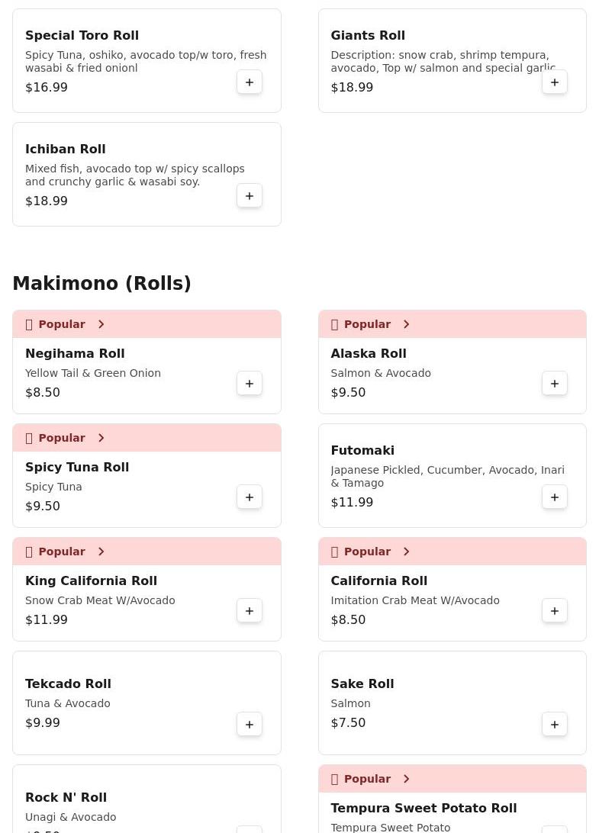599x833 pixels.
Task: Add Alaska Roll with plus icon
Action: point(555,384)
